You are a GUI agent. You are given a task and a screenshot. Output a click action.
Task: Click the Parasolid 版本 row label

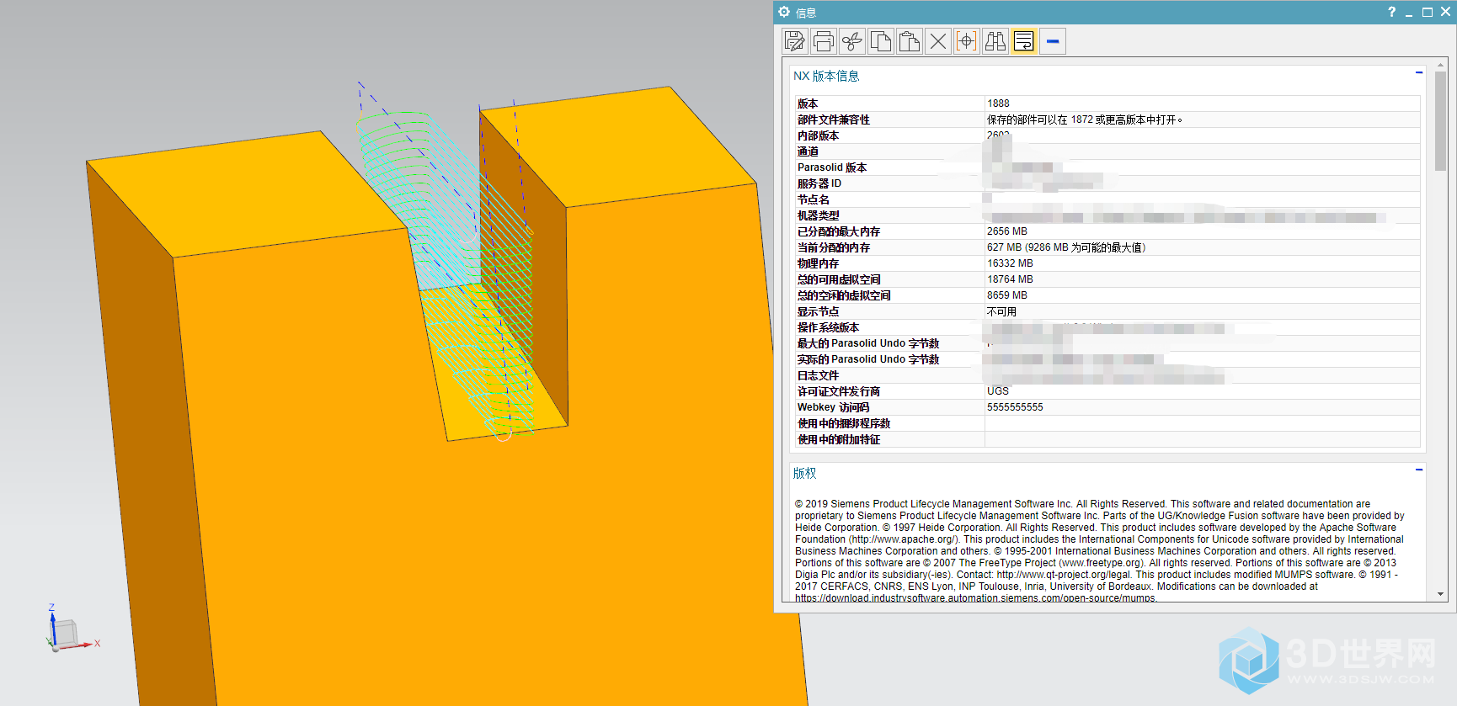[832, 167]
